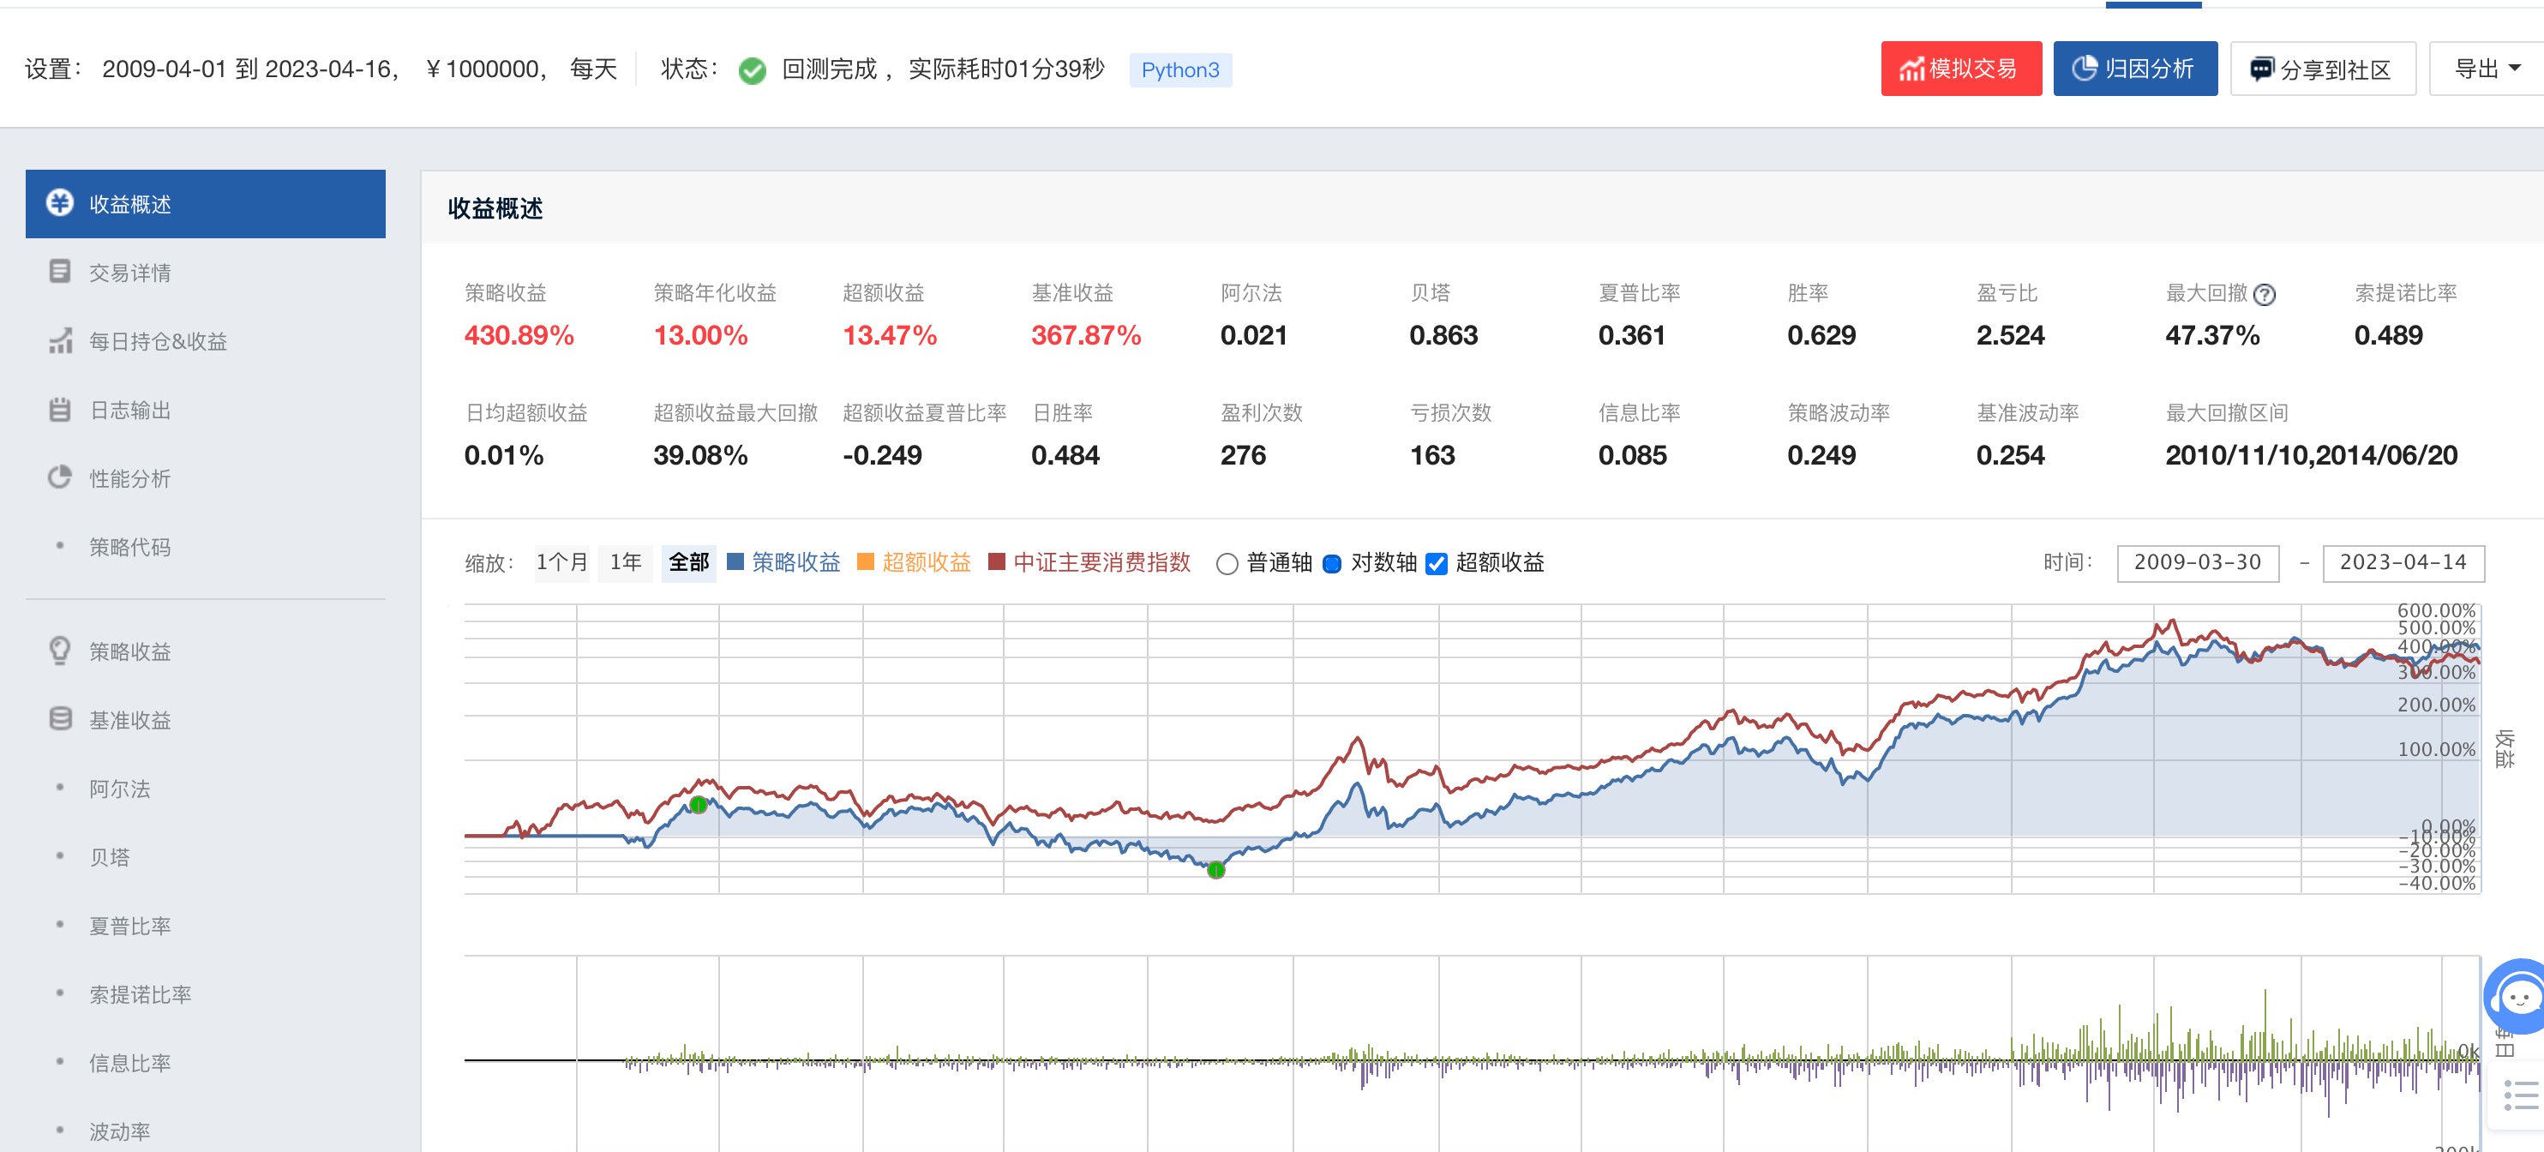Click the 策略收益 lightbulb icon in sidebar
This screenshot has height=1152, width=2544.
59,650
